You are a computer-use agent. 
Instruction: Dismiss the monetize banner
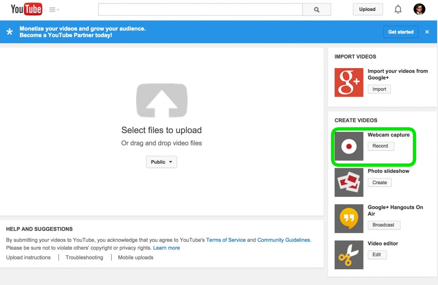427,32
